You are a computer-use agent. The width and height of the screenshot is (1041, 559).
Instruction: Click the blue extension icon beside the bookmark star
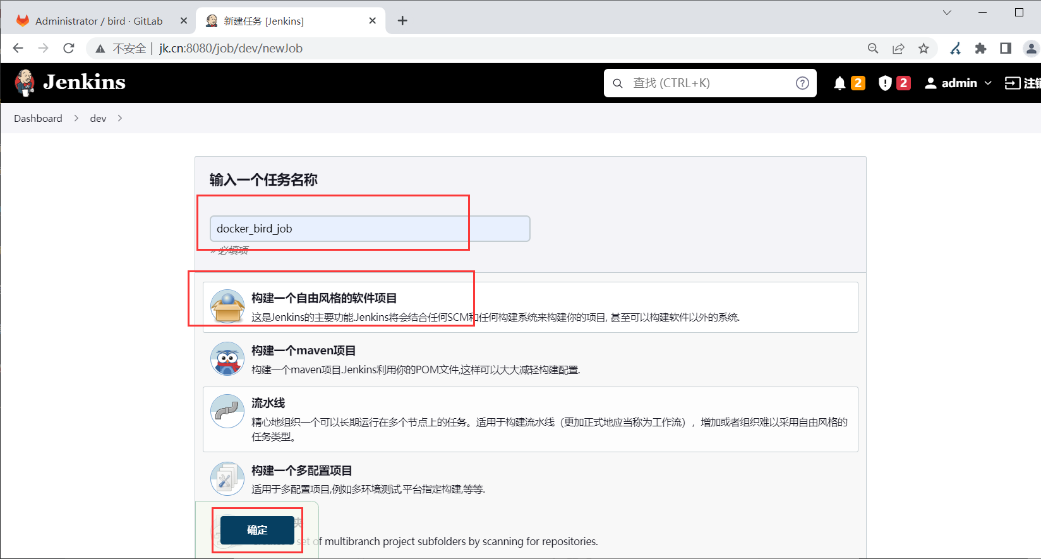pyautogui.click(x=955, y=49)
